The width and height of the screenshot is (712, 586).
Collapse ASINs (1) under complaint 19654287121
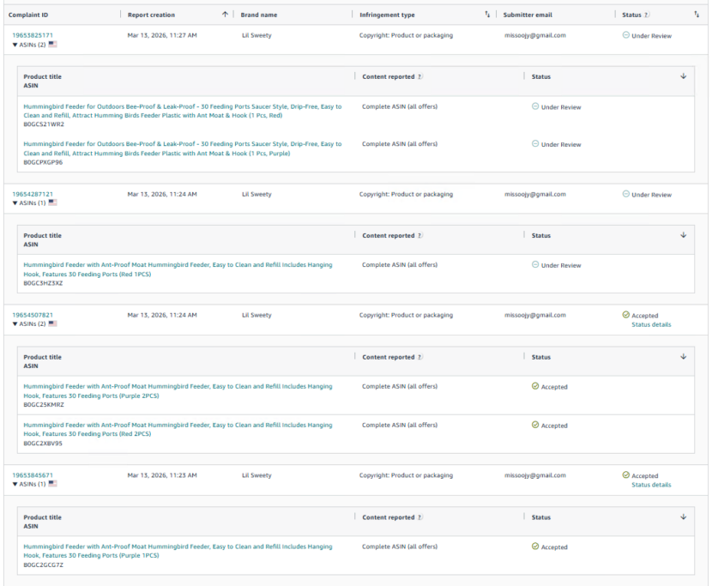(x=29, y=202)
